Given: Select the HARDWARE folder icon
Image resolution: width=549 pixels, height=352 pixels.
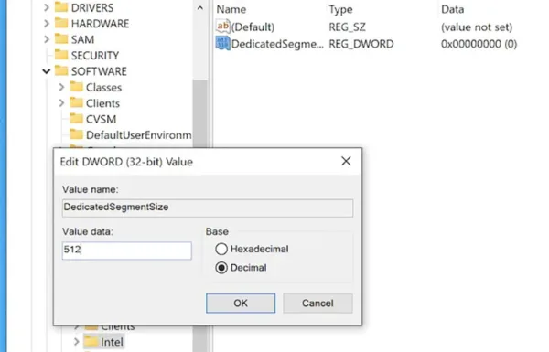Looking at the screenshot, I should 61,23.
